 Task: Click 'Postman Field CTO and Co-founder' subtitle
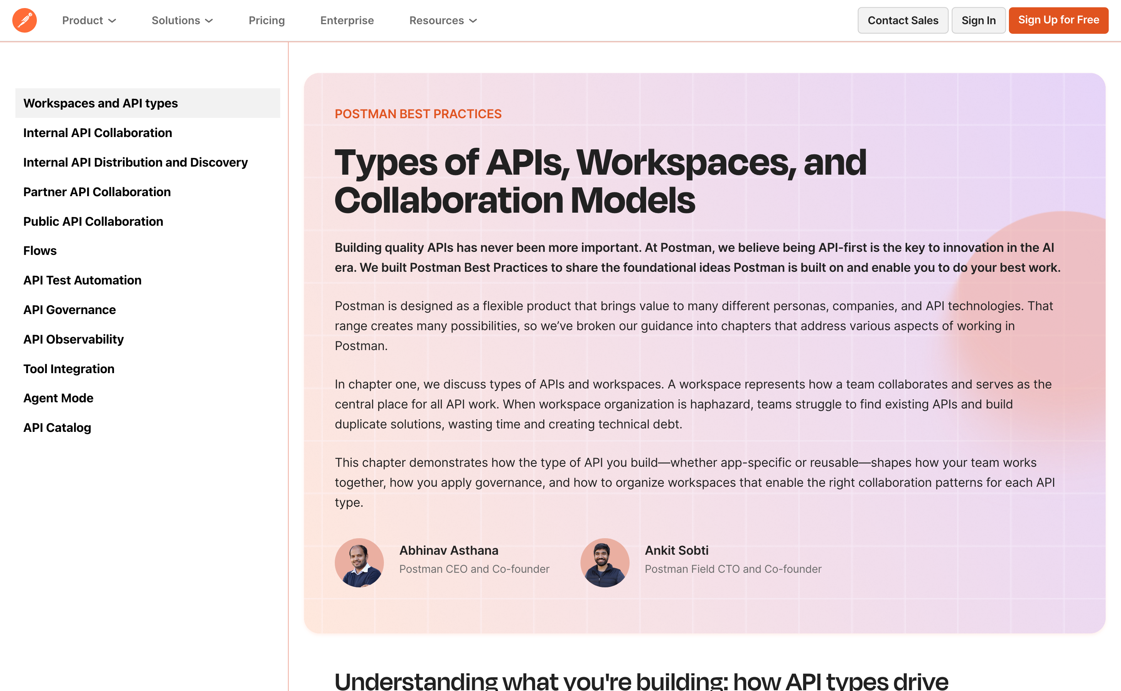tap(733, 569)
